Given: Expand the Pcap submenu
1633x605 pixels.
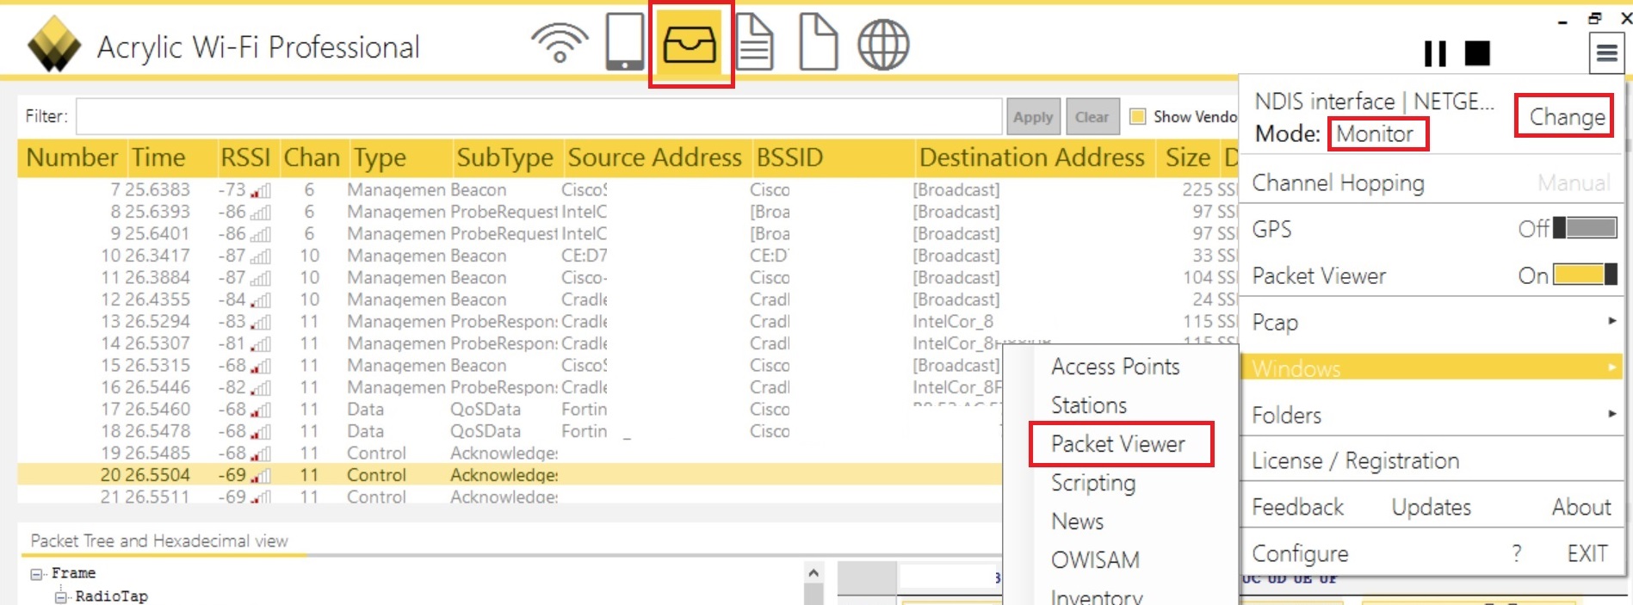Looking at the screenshot, I should click(x=1431, y=322).
